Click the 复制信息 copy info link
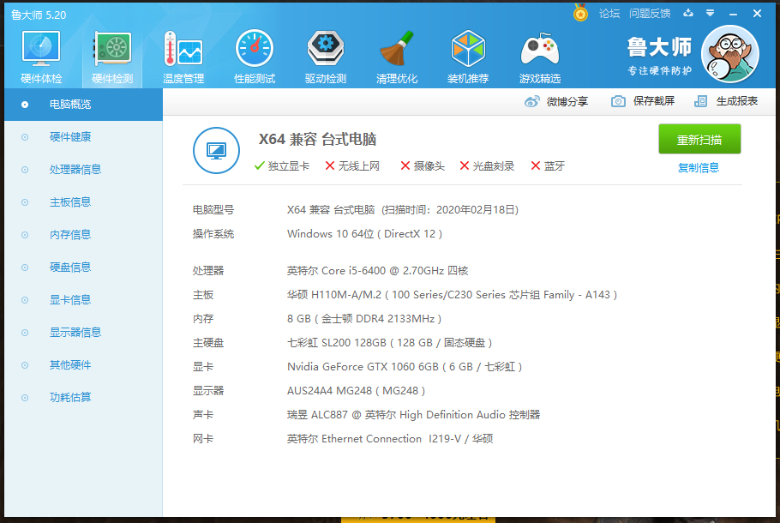 699,168
